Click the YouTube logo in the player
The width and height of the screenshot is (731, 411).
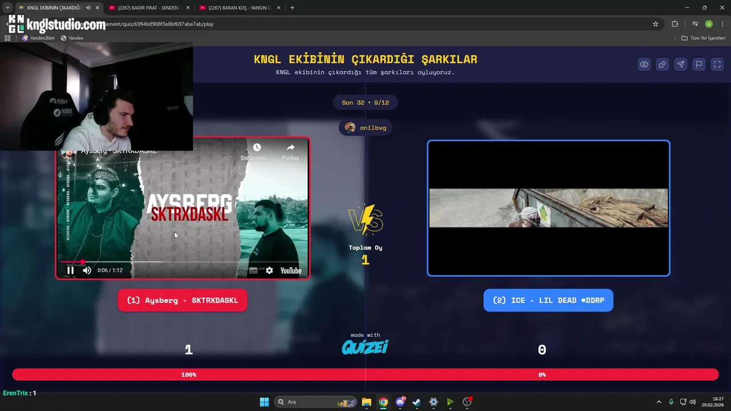pyautogui.click(x=291, y=271)
